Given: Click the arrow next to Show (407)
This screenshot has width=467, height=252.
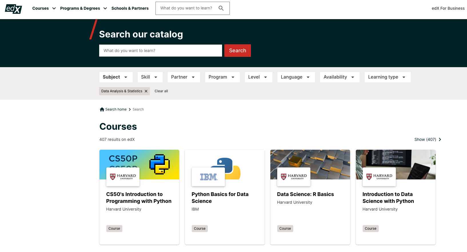Looking at the screenshot, I should (440, 139).
